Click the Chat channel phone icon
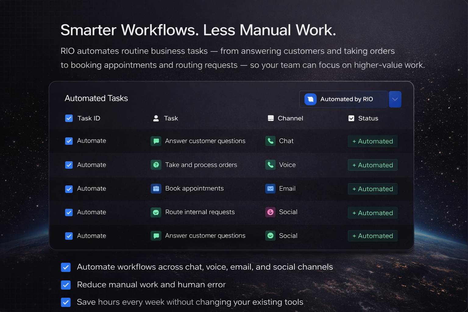Image resolution: width=468 pixels, height=312 pixels. (x=270, y=141)
